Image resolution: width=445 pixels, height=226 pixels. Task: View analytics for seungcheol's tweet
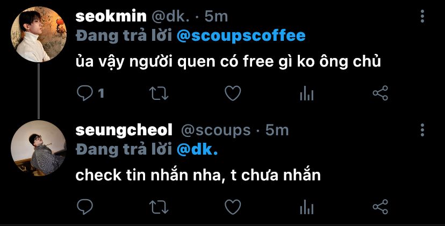[306, 207]
